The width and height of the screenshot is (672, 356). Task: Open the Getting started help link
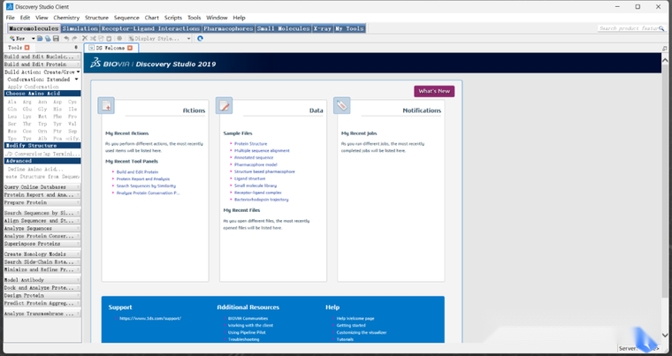click(x=350, y=325)
